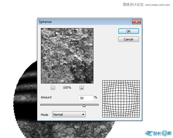Click the 100% zoom level label

tap(67, 88)
